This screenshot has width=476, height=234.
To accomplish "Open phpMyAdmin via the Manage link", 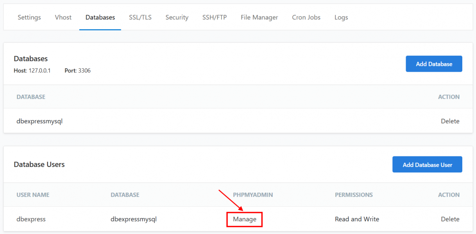I will [245, 219].
